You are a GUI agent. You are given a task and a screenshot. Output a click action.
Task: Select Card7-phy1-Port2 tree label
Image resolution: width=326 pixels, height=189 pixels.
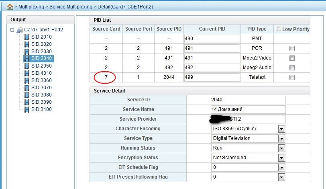click(43, 30)
